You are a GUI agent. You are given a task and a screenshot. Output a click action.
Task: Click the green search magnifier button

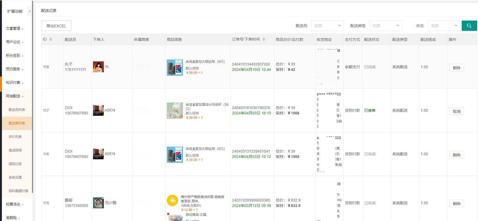(x=469, y=26)
